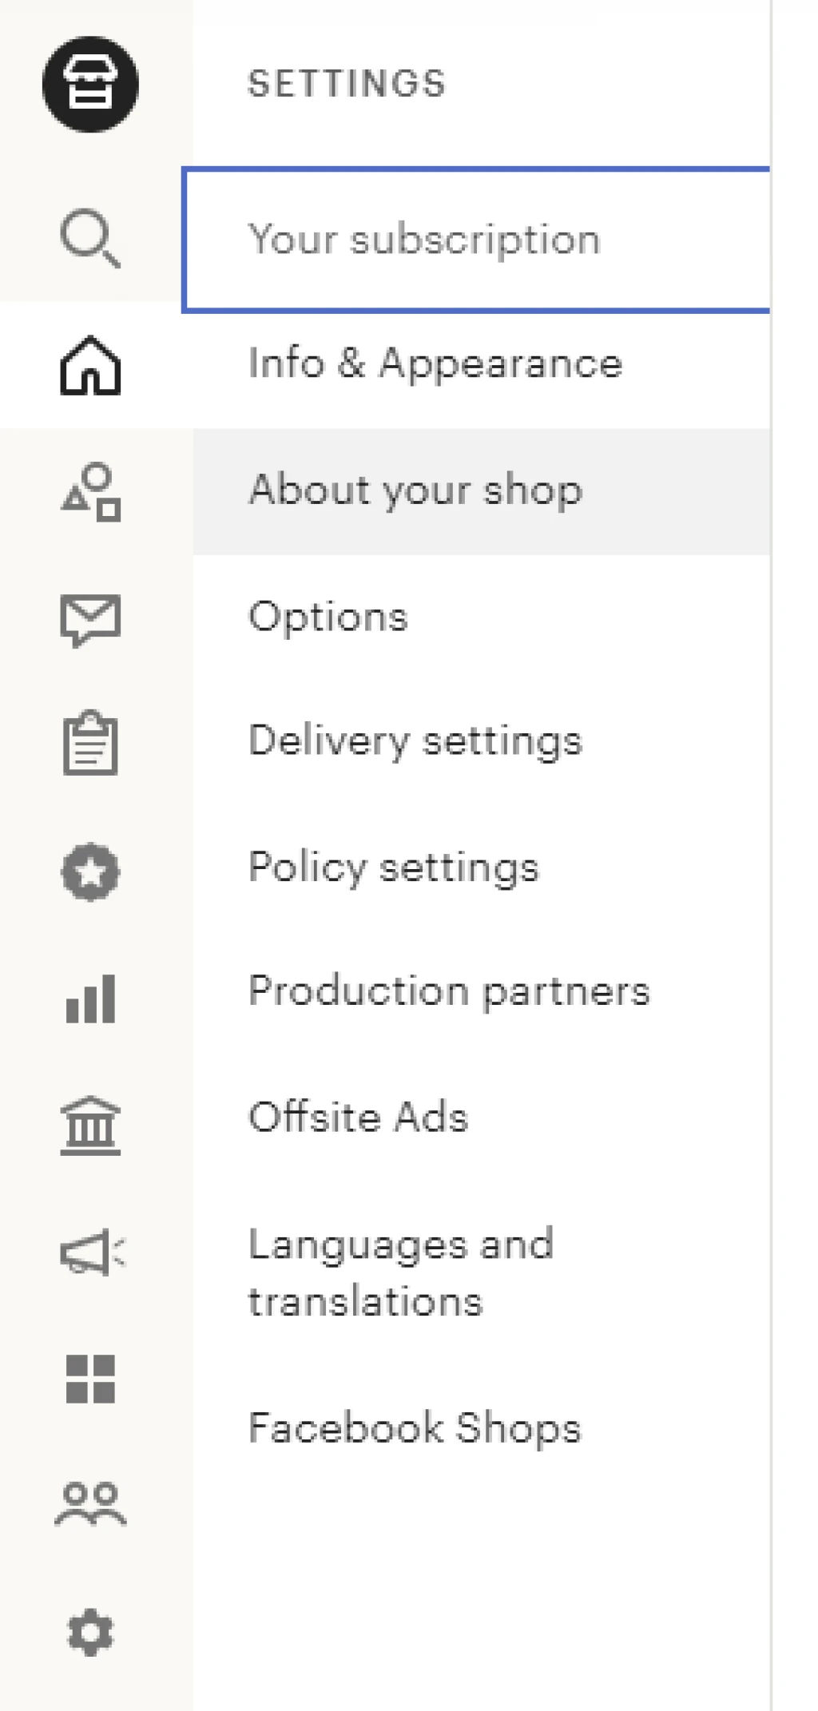
Task: Open finances bank building icon
Action: (90, 1125)
